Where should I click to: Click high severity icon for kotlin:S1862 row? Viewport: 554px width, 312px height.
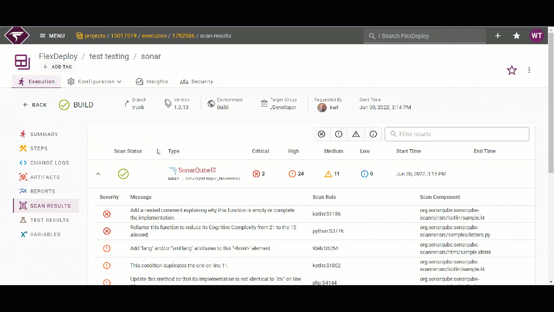pyautogui.click(x=107, y=266)
